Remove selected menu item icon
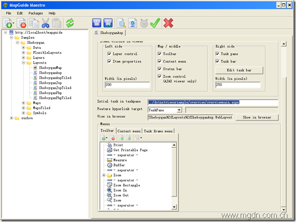Image resolution: width=296 pixels, height=222 pixels. pos(112,138)
